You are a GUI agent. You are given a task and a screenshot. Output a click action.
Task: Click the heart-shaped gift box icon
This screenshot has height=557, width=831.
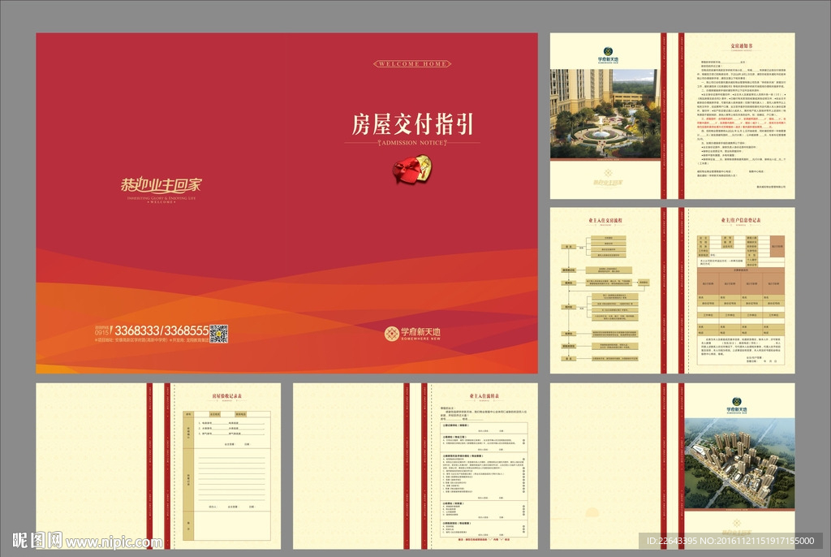[411, 169]
